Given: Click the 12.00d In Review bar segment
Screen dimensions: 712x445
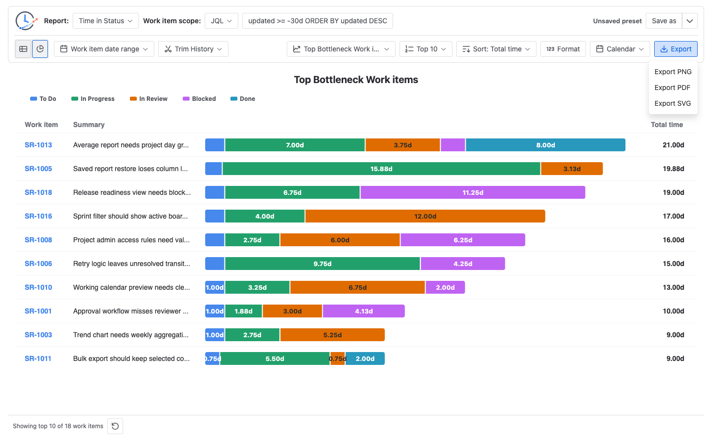Looking at the screenshot, I should click(x=425, y=216).
